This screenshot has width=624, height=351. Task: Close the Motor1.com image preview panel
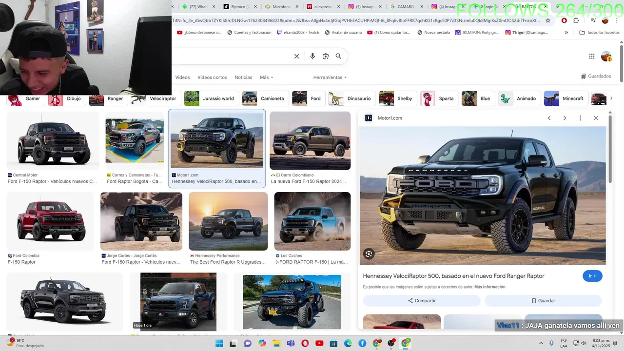596,118
